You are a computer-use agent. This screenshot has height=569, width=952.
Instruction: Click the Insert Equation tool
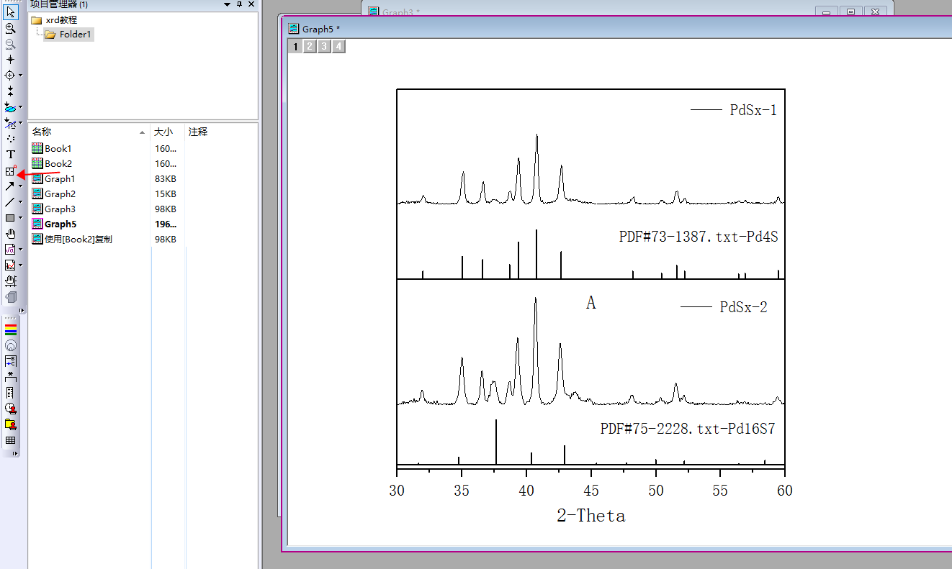[x=10, y=250]
